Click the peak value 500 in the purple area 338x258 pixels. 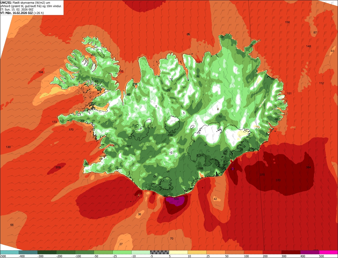176,199
